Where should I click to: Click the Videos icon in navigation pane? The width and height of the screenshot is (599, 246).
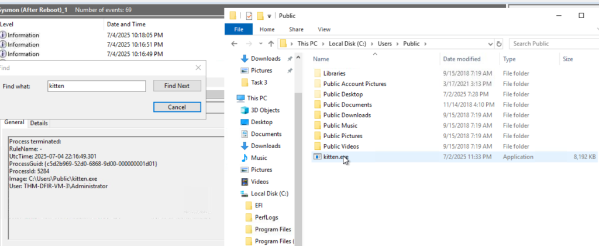pos(245,181)
